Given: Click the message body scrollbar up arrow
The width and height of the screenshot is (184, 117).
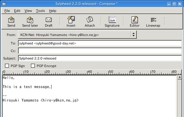Looking at the screenshot, I should coord(180,77).
